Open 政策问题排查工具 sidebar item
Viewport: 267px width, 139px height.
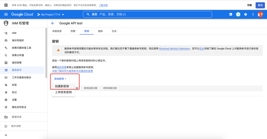point(22,48)
